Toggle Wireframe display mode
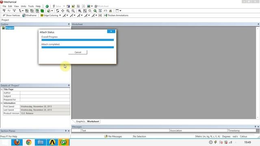 tap(29, 15)
